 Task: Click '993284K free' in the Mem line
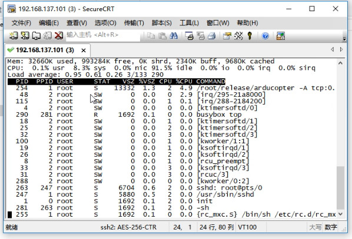108,62
